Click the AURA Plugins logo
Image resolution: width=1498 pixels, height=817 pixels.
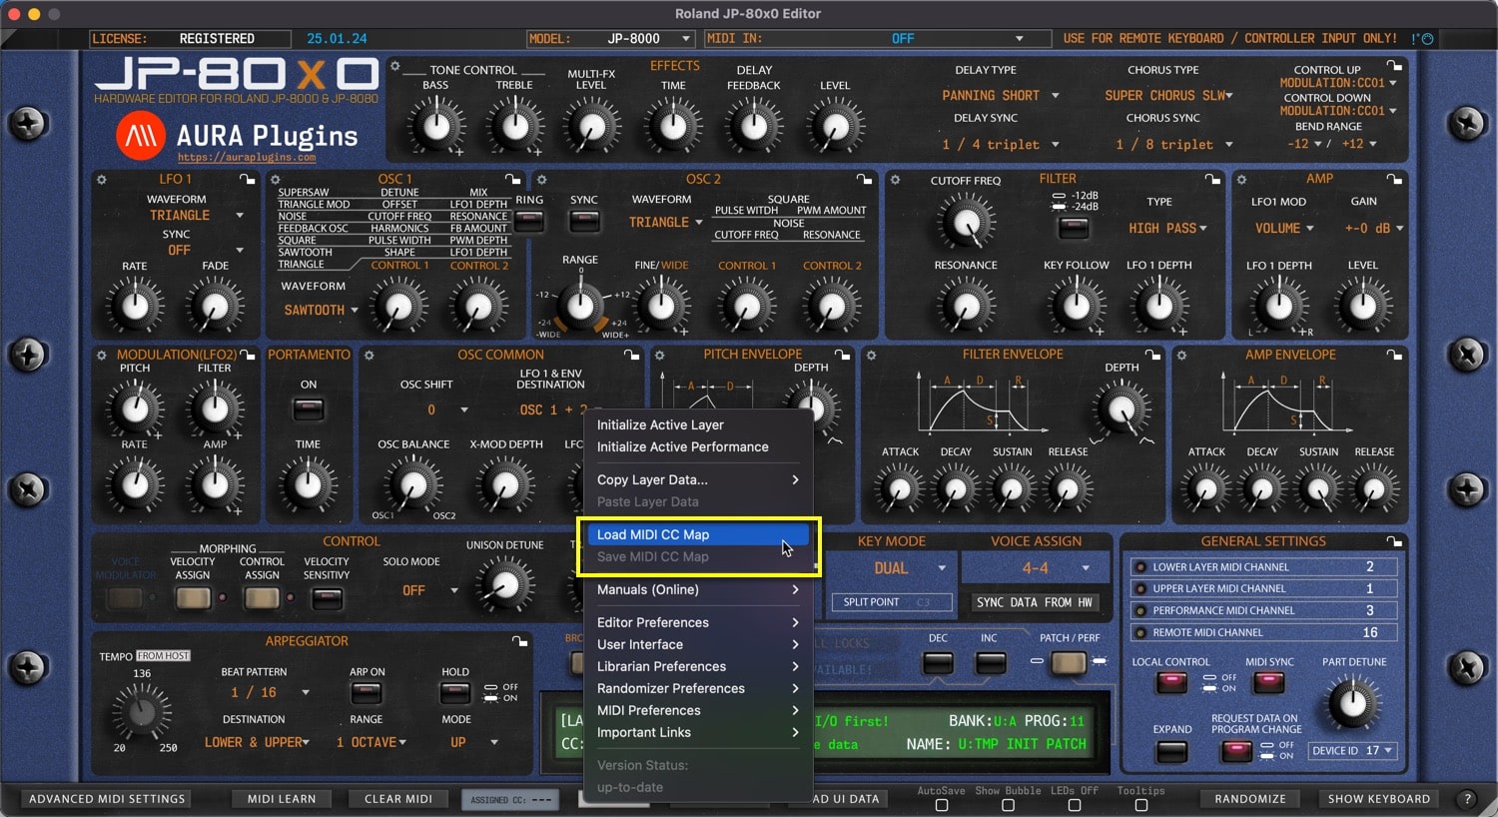141,135
